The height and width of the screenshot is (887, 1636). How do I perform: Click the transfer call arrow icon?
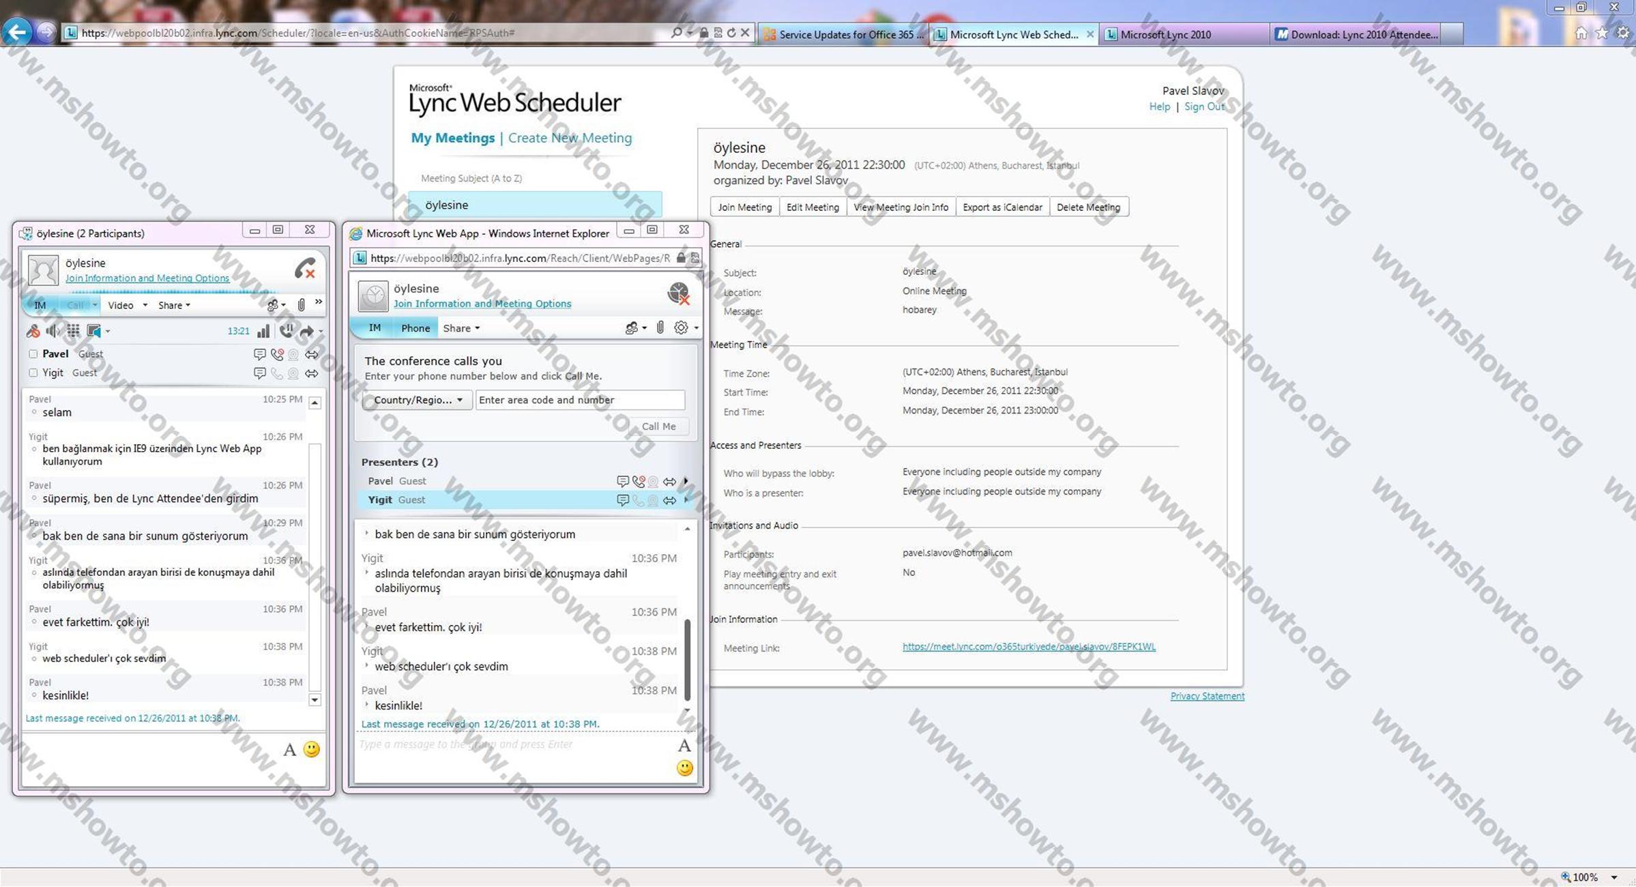(307, 332)
